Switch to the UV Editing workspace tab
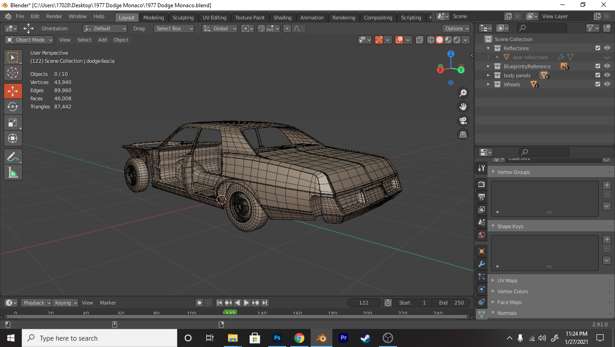This screenshot has width=615, height=347. point(214,18)
